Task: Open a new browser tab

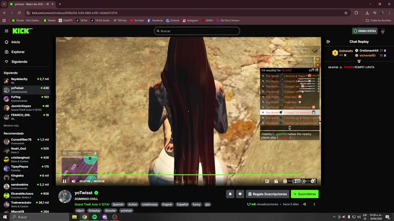Action: 60,4
